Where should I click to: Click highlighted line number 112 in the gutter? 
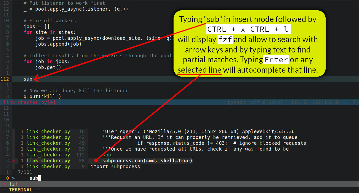coord(5,79)
